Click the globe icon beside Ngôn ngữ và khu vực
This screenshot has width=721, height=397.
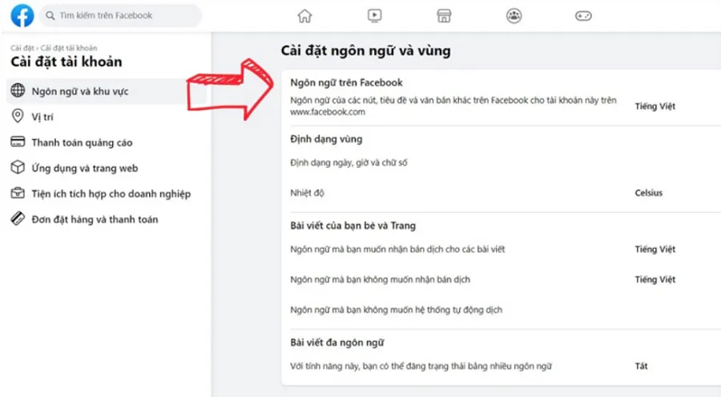tap(18, 90)
